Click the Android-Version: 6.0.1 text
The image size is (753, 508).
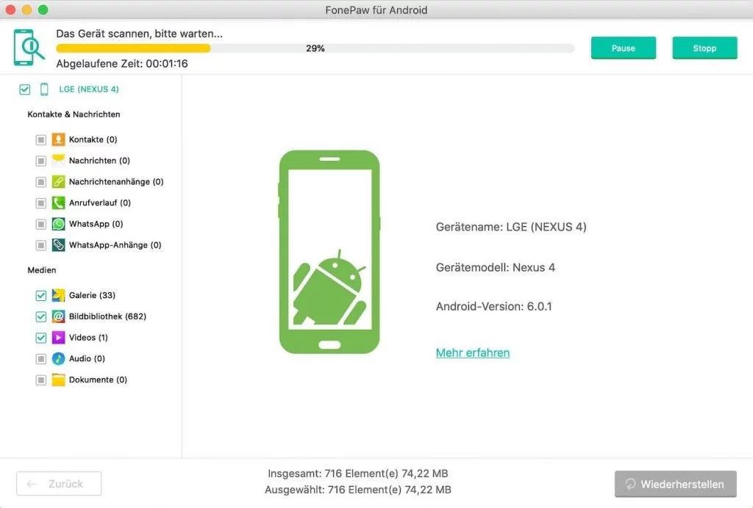493,306
